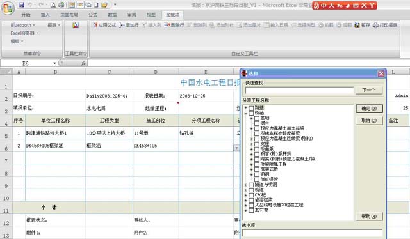Go to the next record with 后翻
Image resolution: width=410 pixels, height=239 pixels.
(344, 25)
